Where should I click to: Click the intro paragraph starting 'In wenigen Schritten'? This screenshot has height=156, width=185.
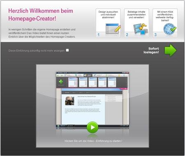pyautogui.click(x=42, y=33)
